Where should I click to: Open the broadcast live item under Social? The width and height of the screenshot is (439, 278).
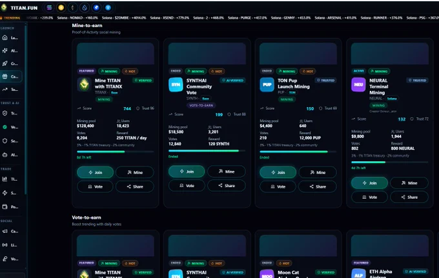coord(10,245)
